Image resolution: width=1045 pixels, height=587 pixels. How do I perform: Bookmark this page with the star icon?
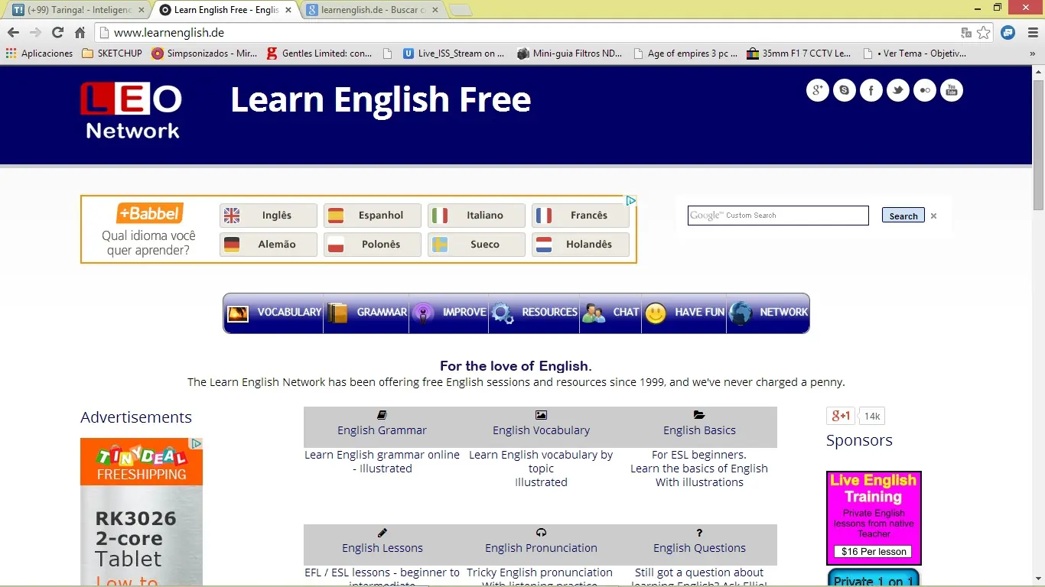pos(984,33)
